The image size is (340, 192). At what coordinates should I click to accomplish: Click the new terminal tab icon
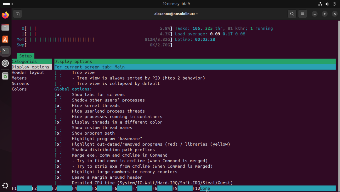[18, 14]
